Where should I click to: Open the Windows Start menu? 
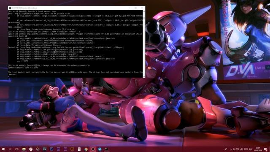click(x=3, y=149)
